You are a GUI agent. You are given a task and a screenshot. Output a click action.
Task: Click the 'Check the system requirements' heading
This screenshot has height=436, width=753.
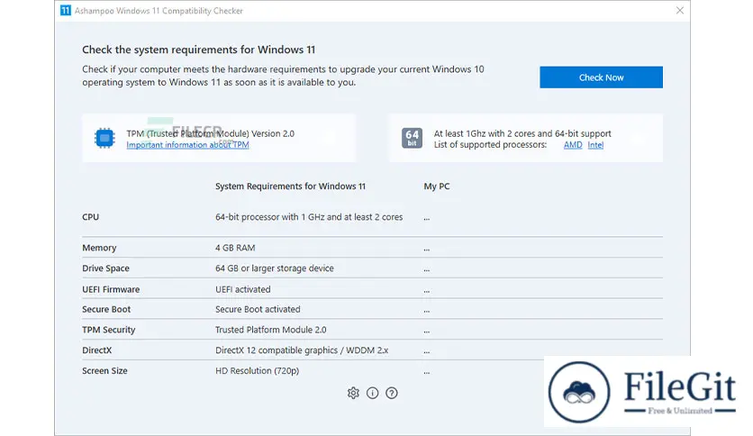[198, 50]
